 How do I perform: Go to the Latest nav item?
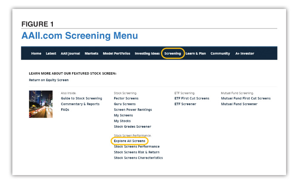pos(51,54)
